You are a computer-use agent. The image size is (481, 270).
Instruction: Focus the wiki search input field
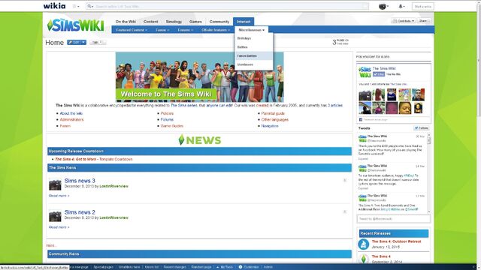[228, 6]
